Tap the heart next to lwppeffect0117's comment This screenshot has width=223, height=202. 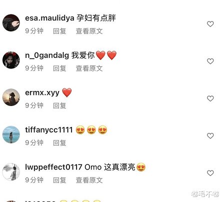click(210, 173)
